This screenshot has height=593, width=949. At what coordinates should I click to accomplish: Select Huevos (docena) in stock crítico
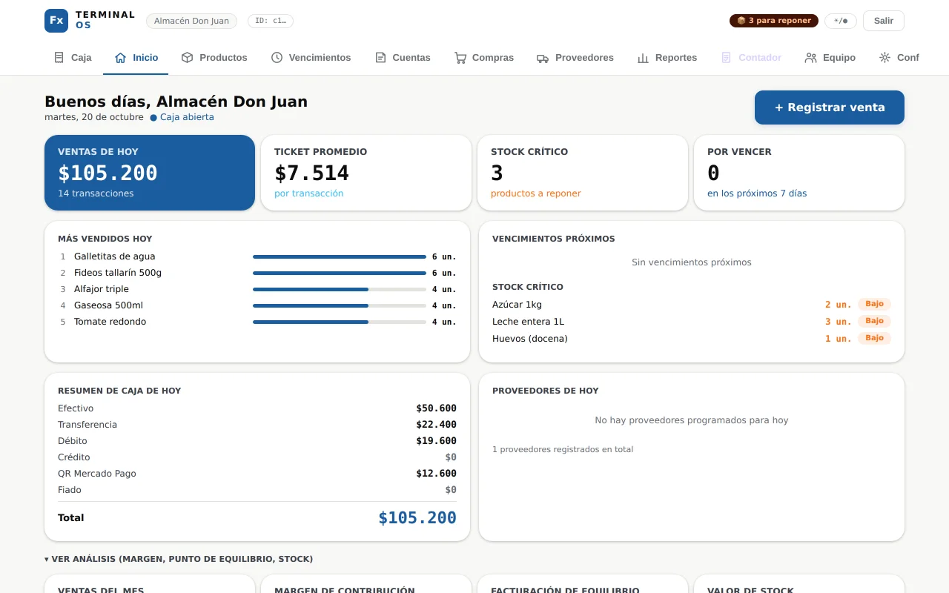pyautogui.click(x=530, y=339)
